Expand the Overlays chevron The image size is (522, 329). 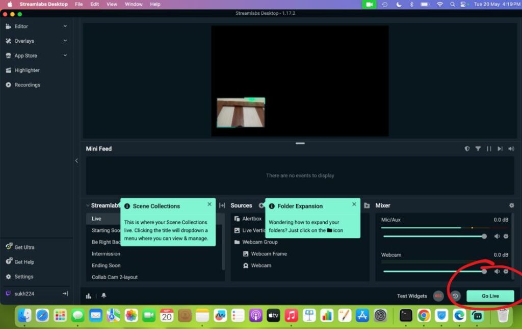click(x=65, y=41)
